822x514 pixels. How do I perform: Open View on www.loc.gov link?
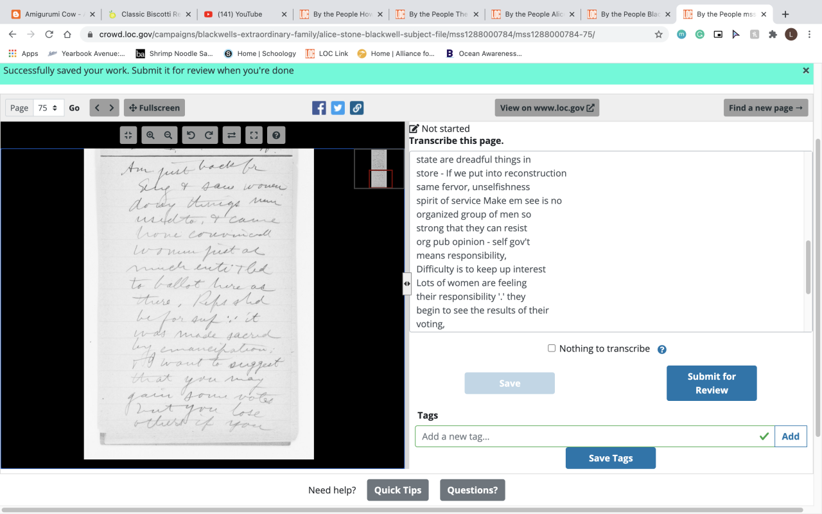tap(547, 108)
